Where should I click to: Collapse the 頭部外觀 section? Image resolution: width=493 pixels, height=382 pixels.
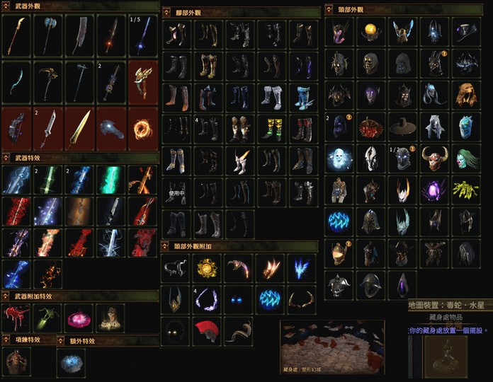point(329,9)
